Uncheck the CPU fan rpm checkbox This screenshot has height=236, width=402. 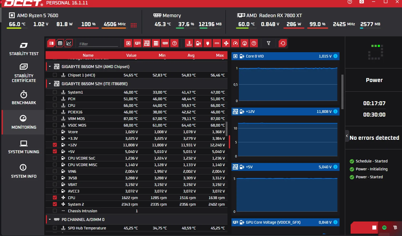coord(55,198)
